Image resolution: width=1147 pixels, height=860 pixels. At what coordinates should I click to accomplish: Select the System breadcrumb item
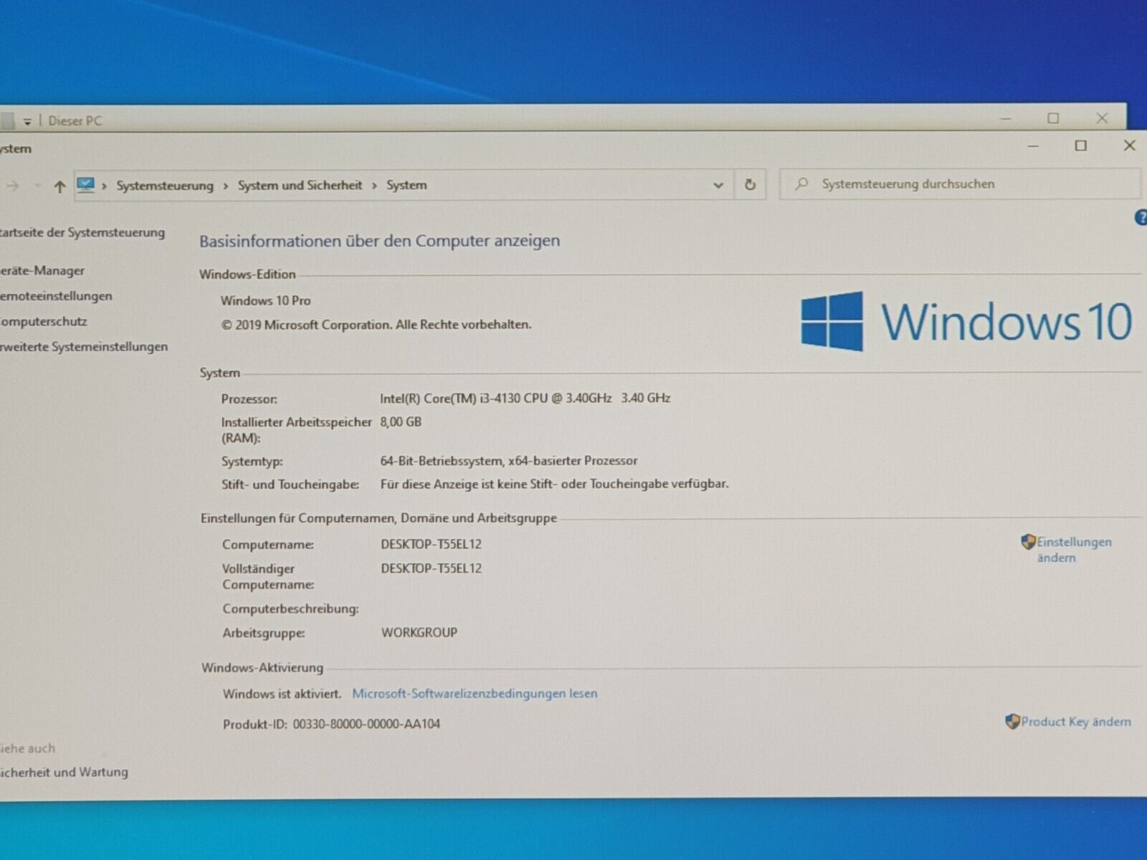(x=406, y=185)
